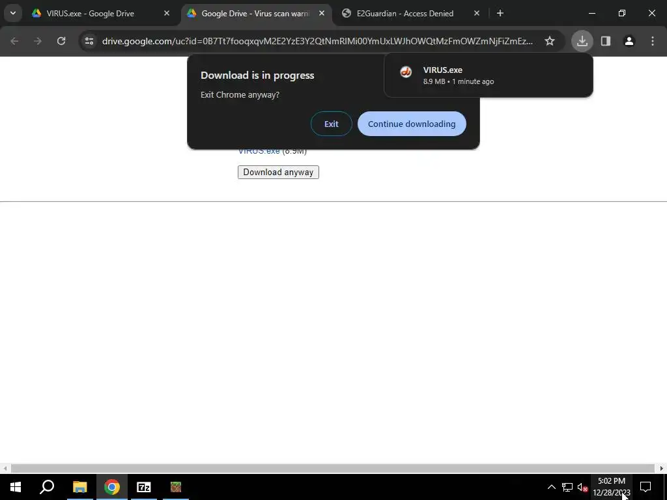Go back with the back arrow
This screenshot has height=500, width=667.
(x=14, y=41)
